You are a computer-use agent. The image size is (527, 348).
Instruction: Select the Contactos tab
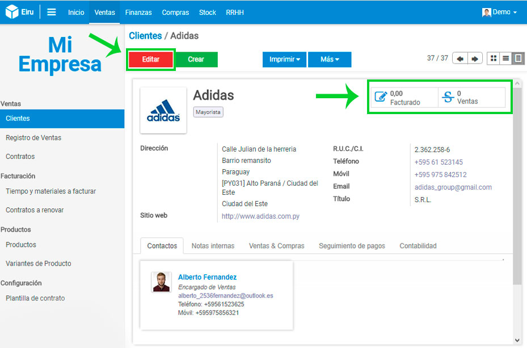point(162,246)
